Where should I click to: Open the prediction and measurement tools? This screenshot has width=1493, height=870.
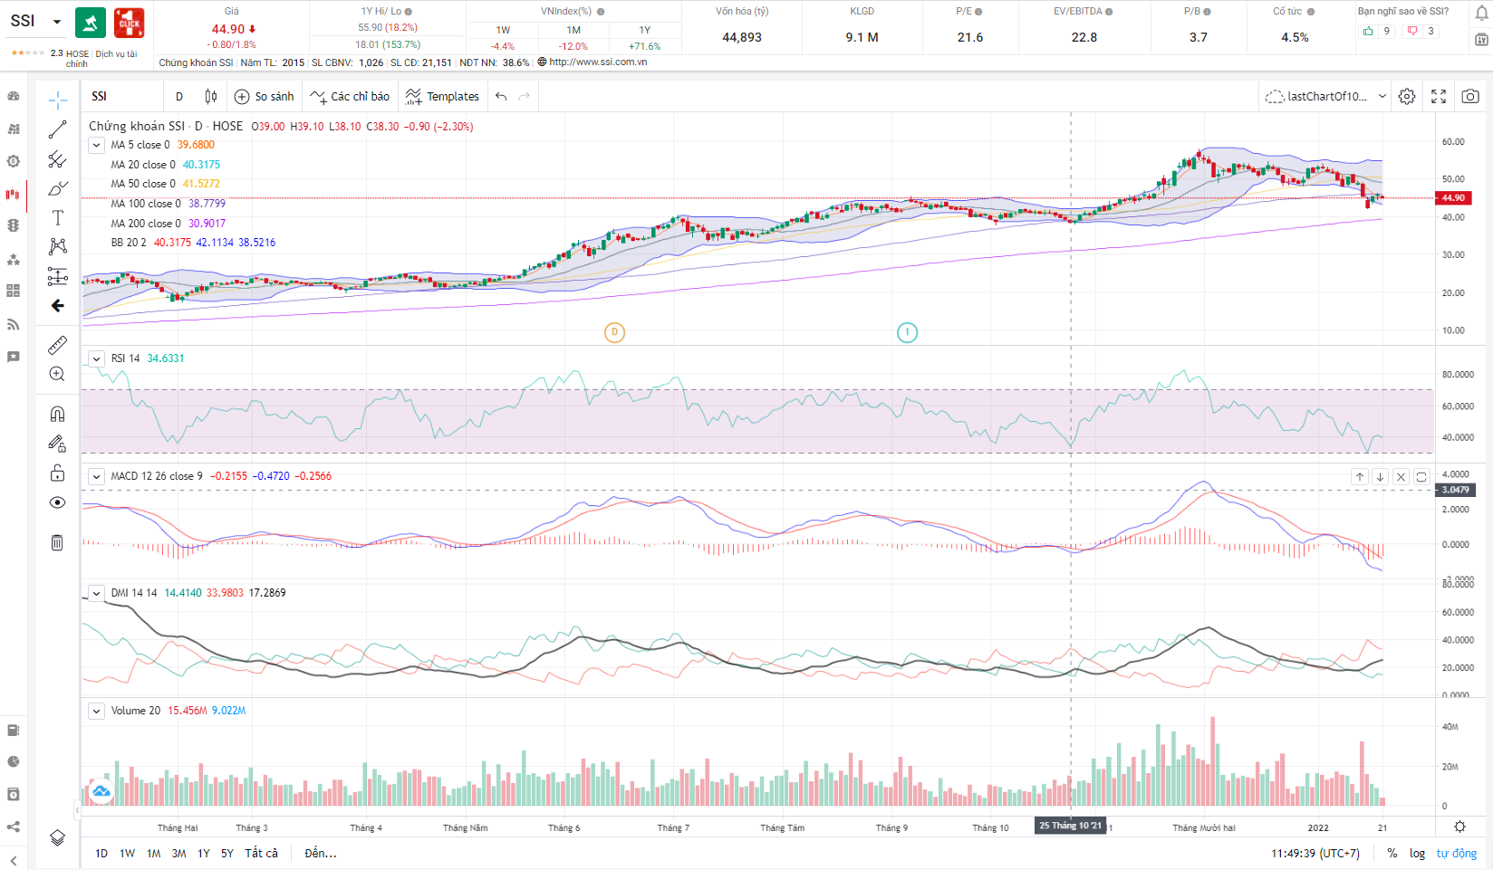[x=57, y=276]
